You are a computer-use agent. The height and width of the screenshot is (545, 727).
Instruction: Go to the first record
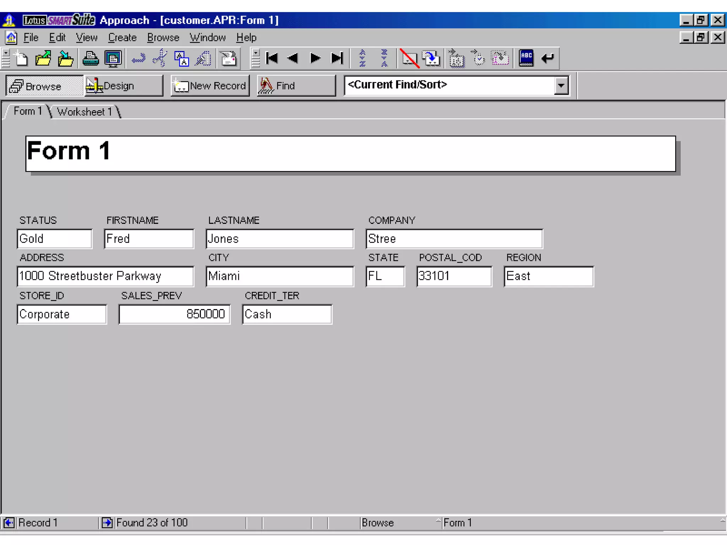(x=272, y=59)
